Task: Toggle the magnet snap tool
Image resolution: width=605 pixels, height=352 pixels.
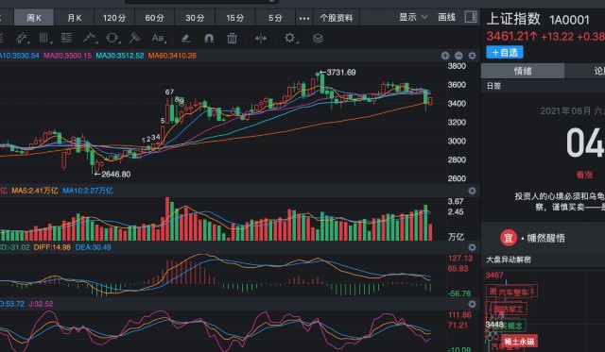Action: [209, 38]
